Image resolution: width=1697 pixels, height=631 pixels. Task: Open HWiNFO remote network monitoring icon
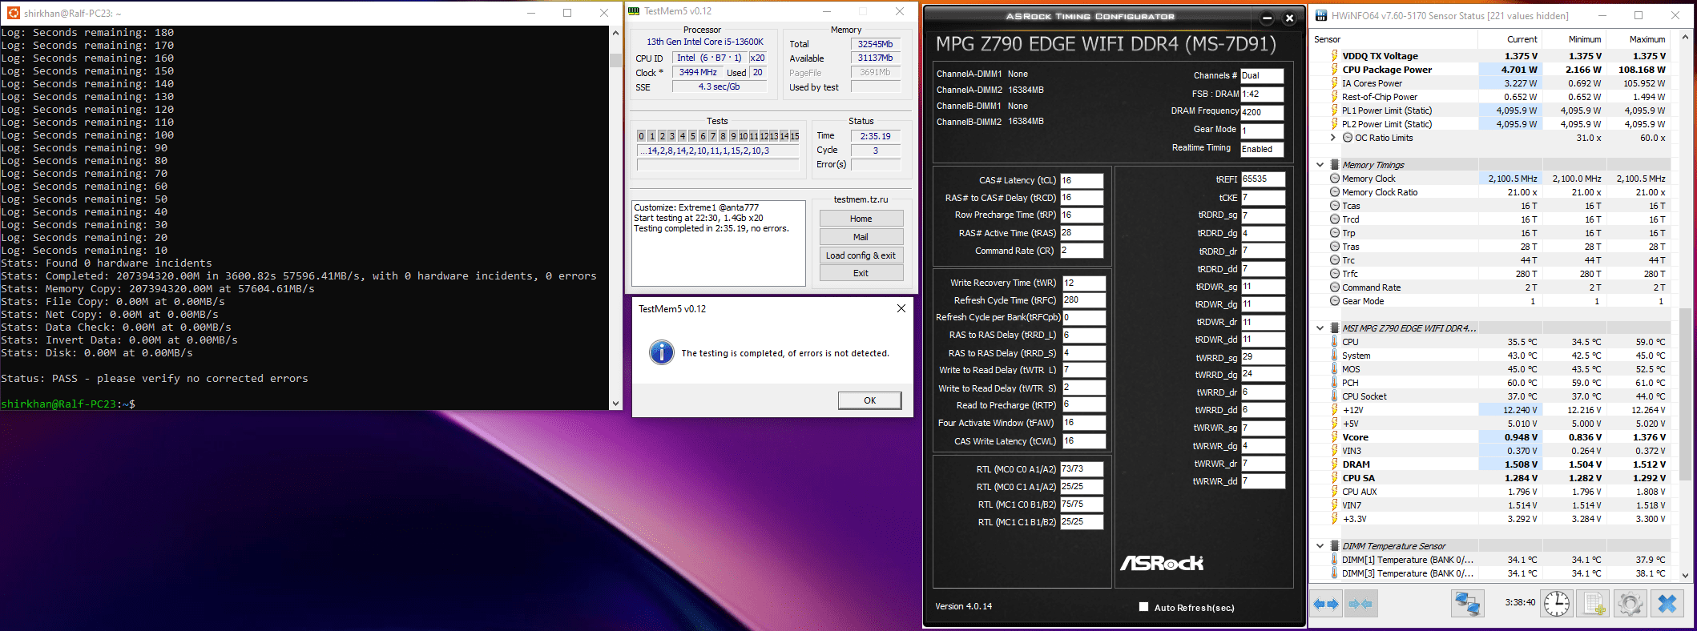tap(1468, 604)
